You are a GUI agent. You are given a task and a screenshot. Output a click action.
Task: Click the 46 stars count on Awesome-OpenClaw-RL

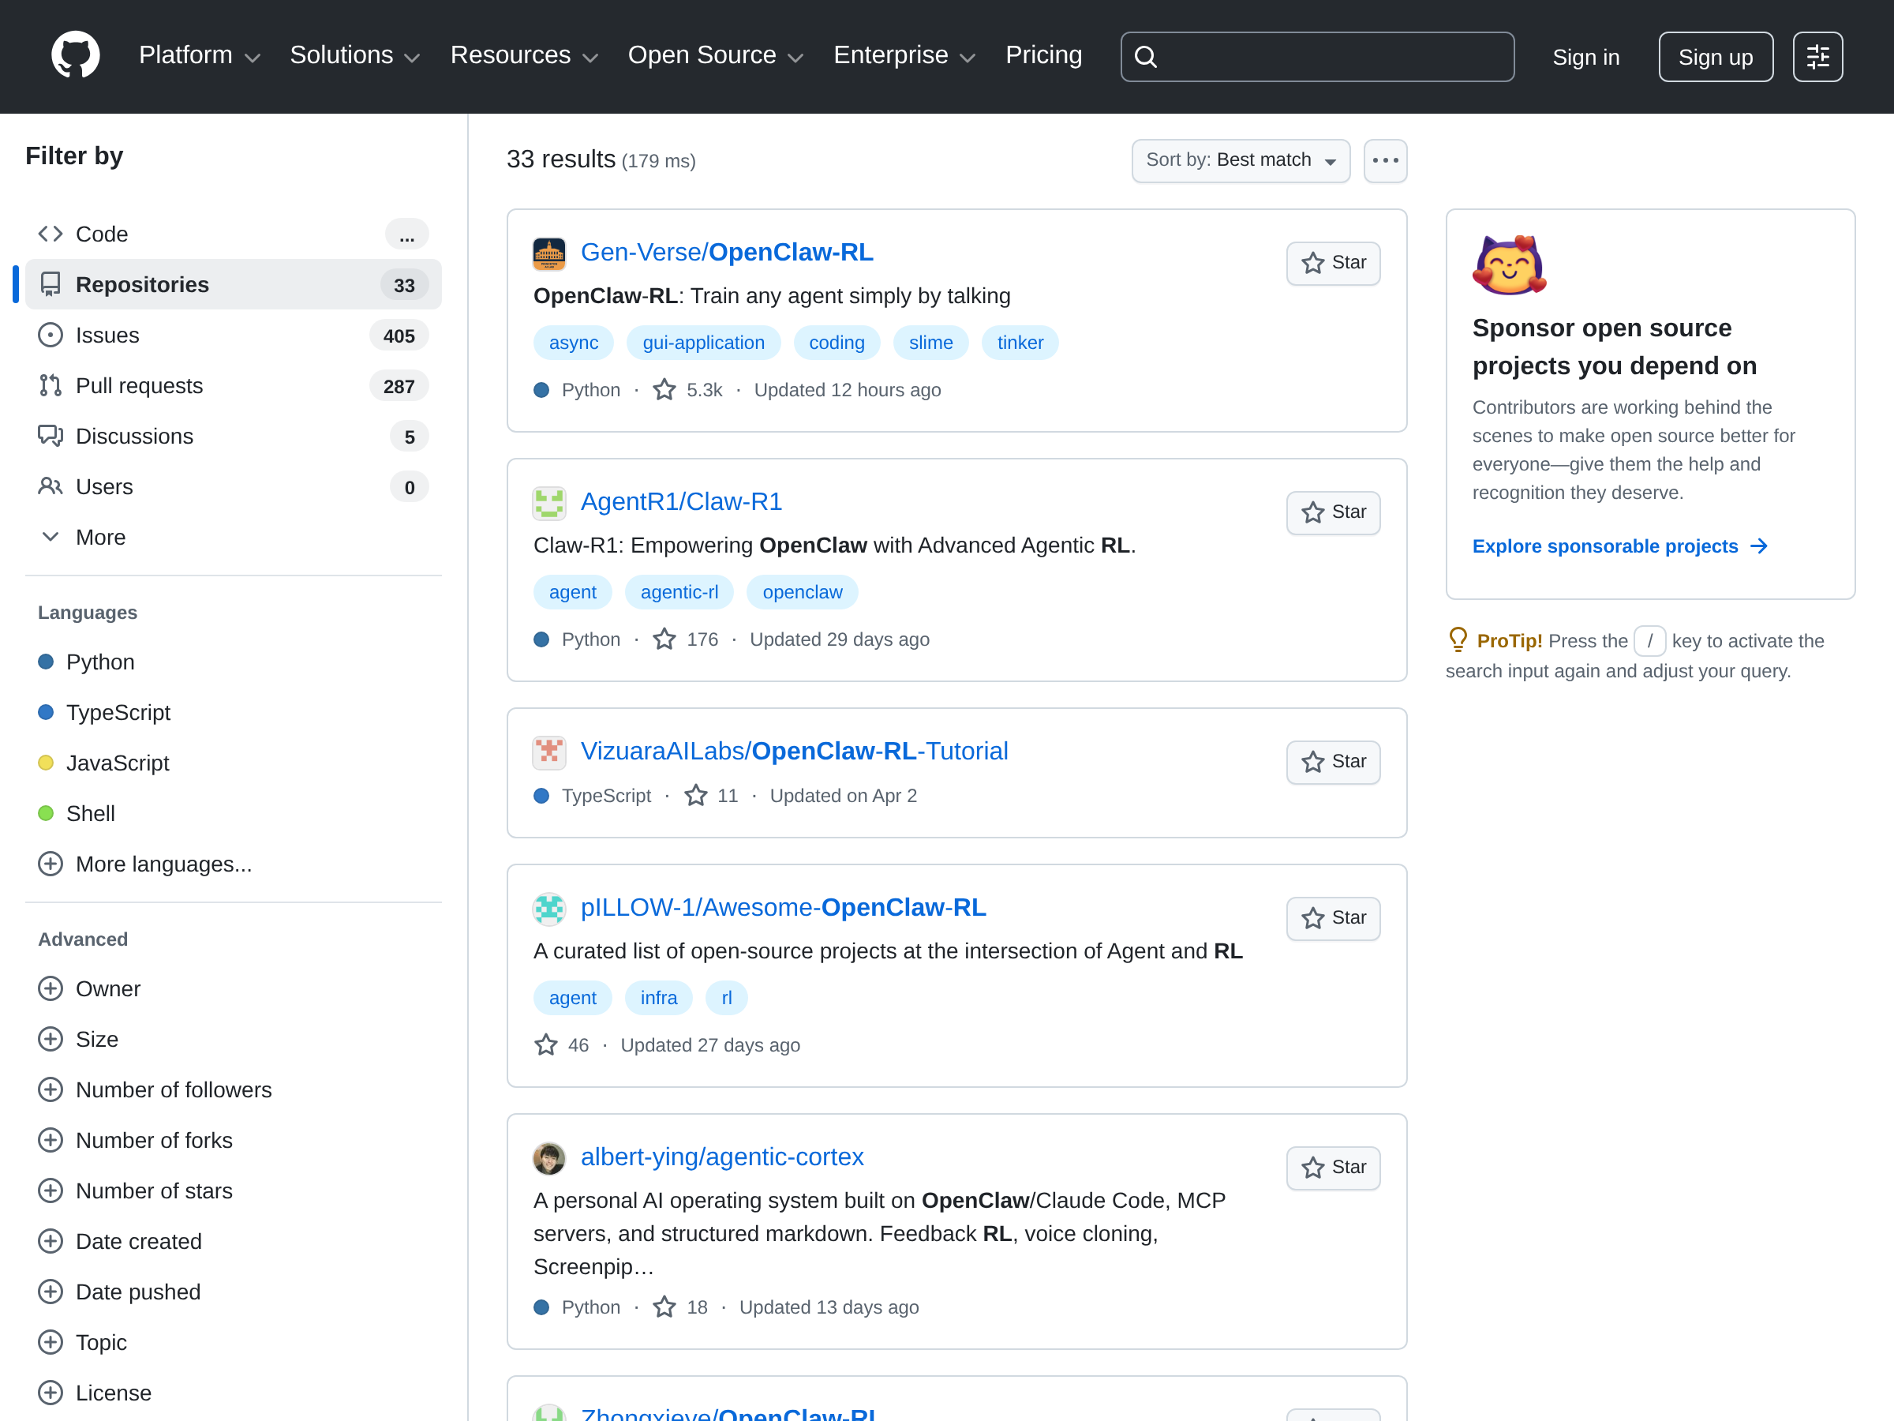pyautogui.click(x=562, y=1045)
